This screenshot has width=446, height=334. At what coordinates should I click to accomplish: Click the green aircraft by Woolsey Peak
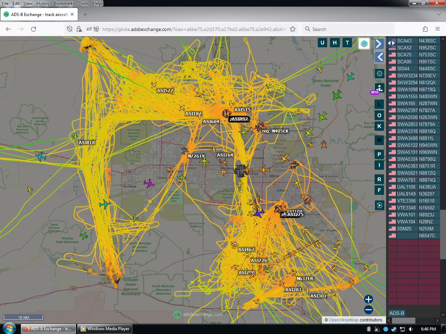[84, 236]
